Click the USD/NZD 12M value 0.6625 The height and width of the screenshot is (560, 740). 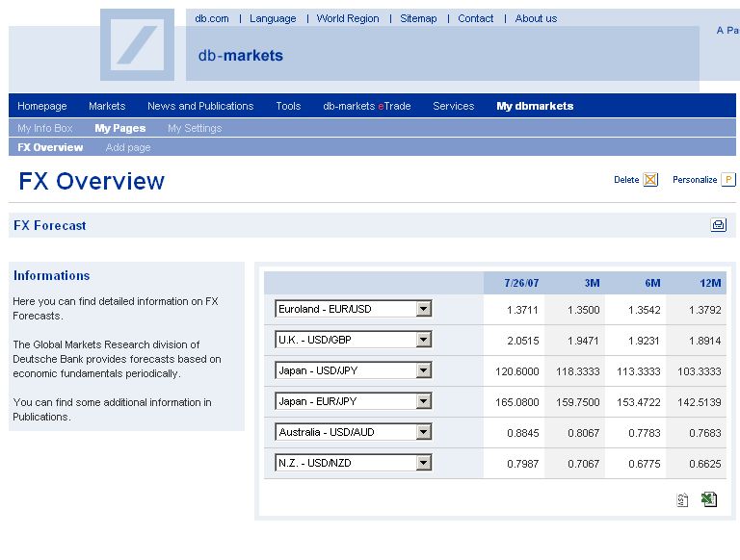click(x=705, y=464)
